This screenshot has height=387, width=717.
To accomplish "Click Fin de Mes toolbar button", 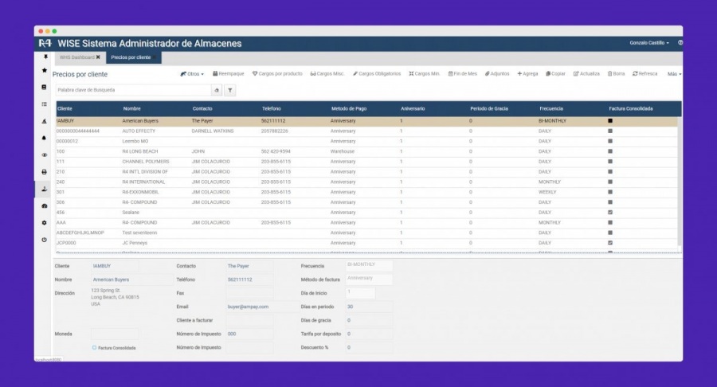I will pos(463,73).
